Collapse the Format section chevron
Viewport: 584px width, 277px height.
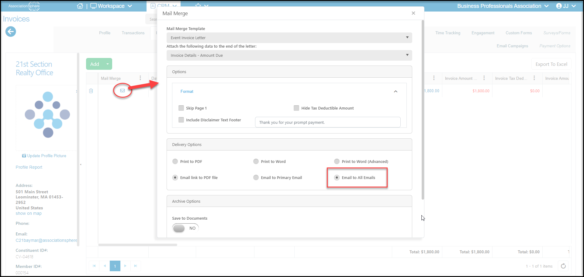coord(396,91)
